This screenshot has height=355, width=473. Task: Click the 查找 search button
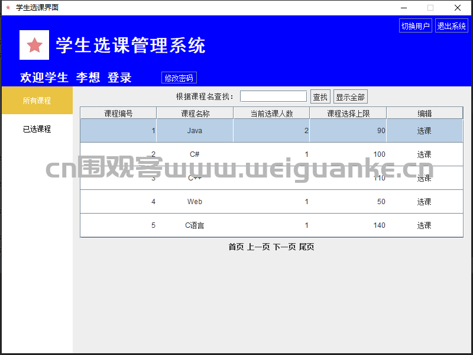pyautogui.click(x=320, y=96)
